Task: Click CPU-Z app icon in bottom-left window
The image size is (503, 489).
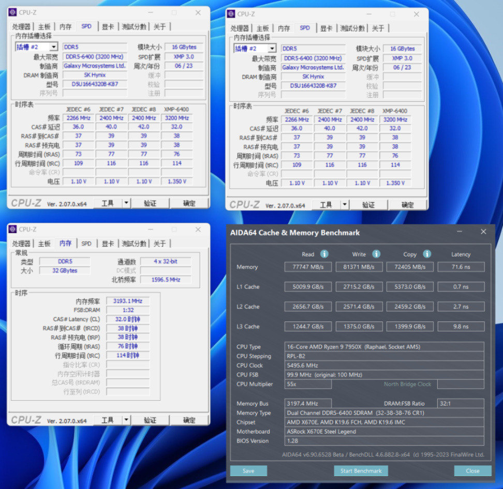Action: point(12,229)
